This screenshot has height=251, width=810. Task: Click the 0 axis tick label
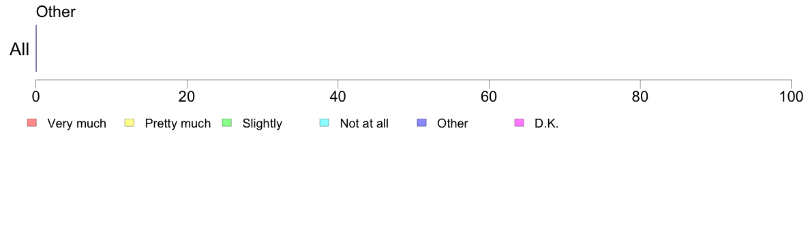click(x=35, y=96)
